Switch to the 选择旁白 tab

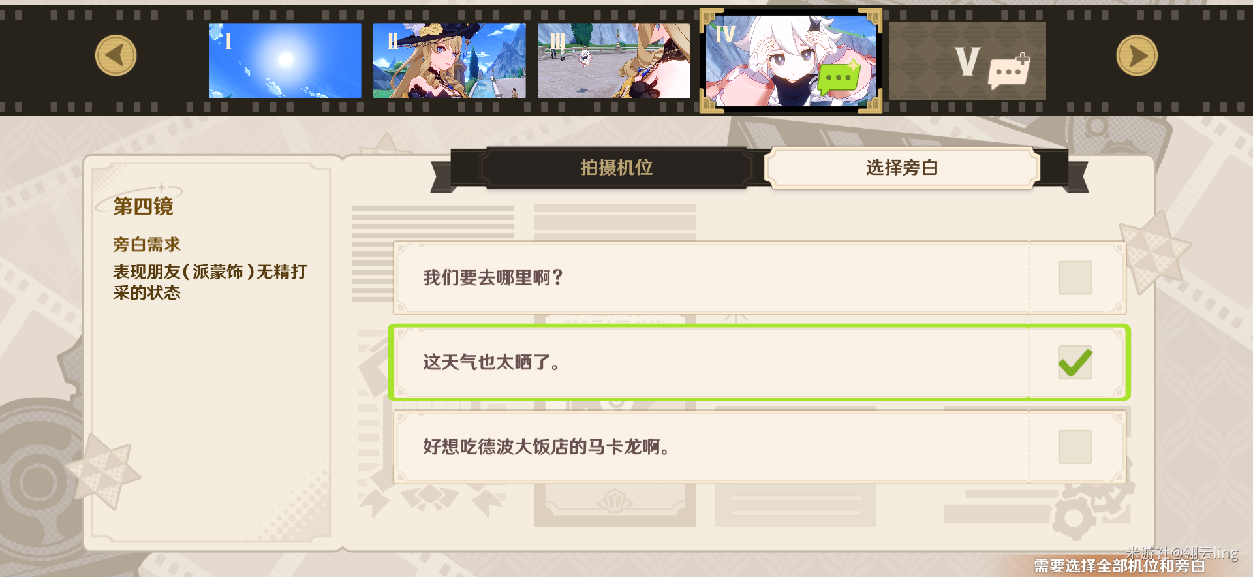point(902,168)
